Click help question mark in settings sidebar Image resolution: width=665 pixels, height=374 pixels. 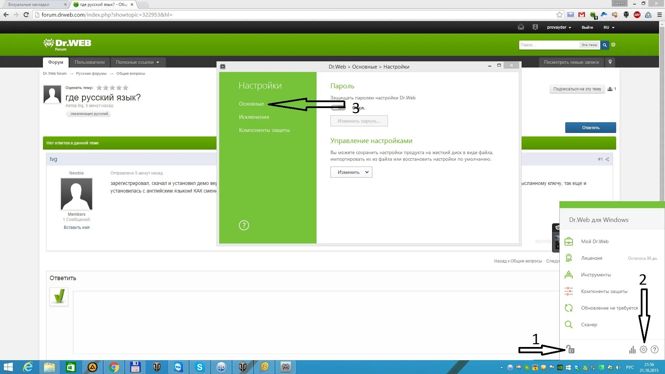coord(244,225)
